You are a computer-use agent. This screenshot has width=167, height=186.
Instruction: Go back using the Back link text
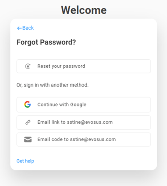(28, 28)
